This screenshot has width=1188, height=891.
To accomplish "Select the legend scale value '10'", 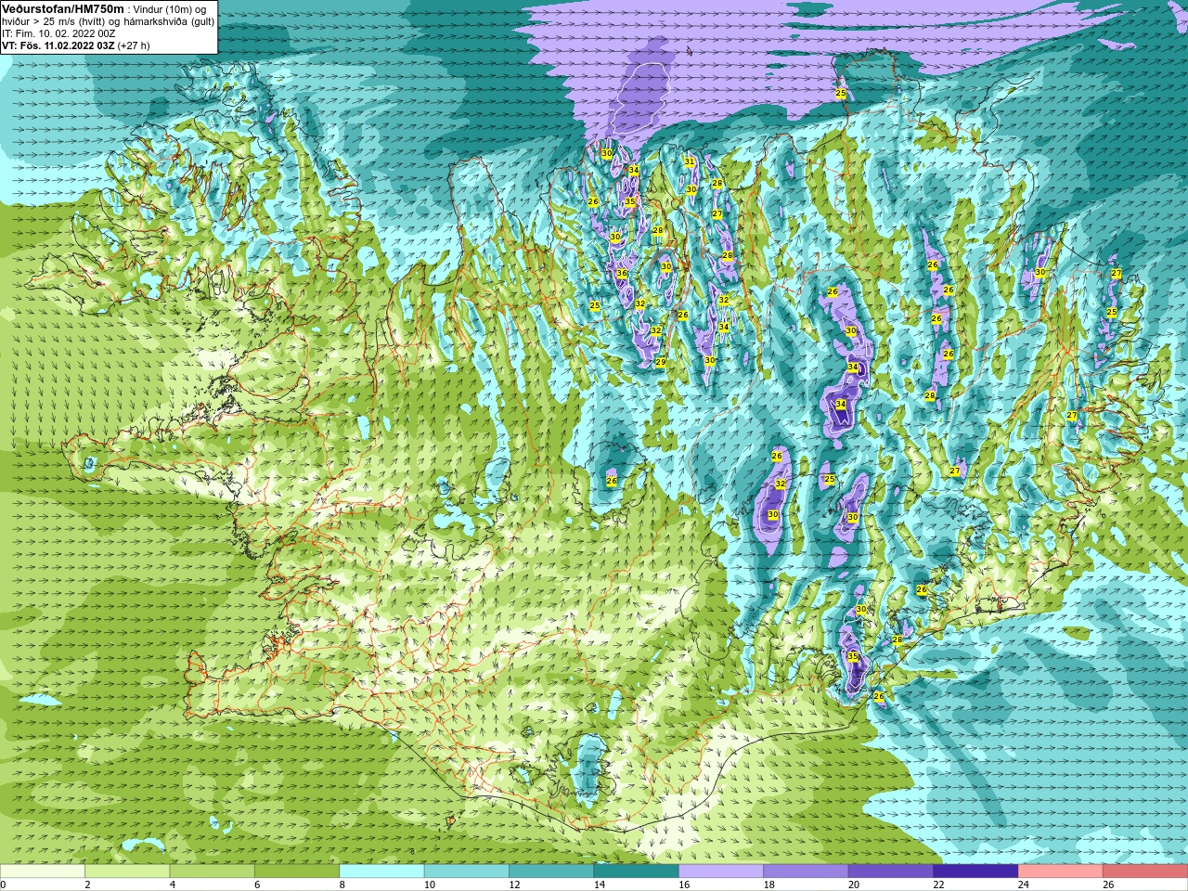I will (429, 885).
